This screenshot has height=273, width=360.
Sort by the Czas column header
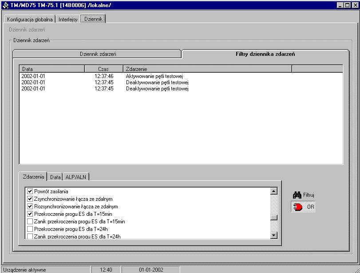click(x=104, y=69)
